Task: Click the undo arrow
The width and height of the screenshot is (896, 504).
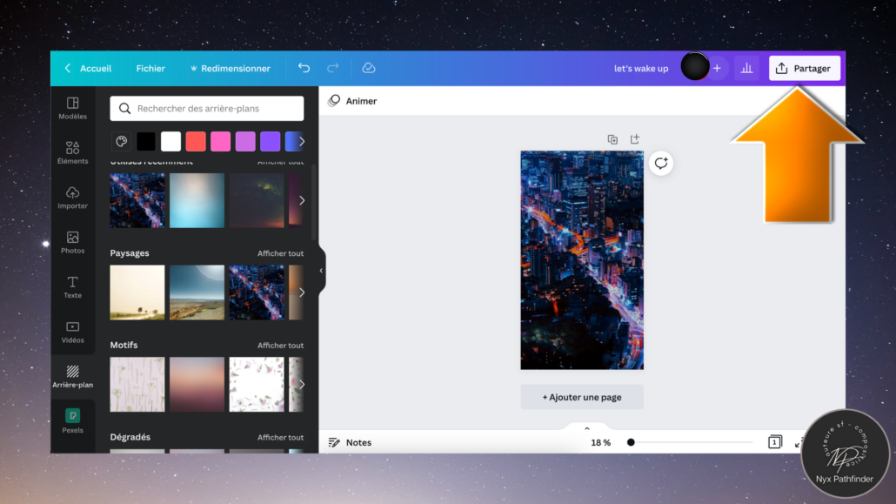Action: [304, 68]
